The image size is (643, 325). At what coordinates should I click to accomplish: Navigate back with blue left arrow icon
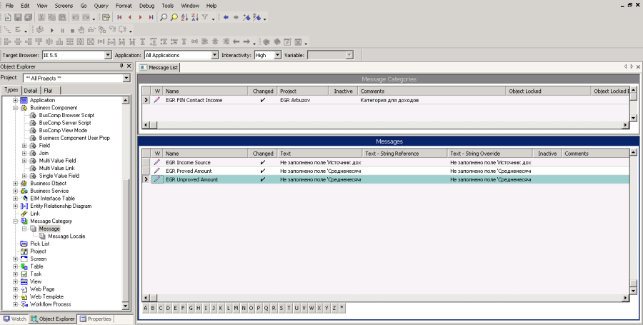tap(226, 17)
